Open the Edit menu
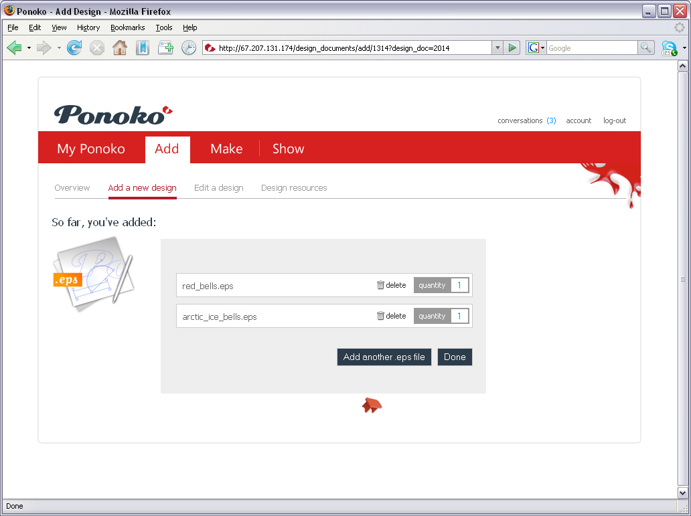The width and height of the screenshot is (691, 516). [35, 27]
